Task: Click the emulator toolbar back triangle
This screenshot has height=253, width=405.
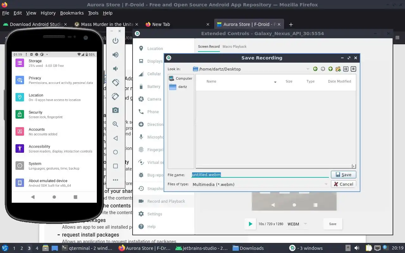Action: coord(115,138)
